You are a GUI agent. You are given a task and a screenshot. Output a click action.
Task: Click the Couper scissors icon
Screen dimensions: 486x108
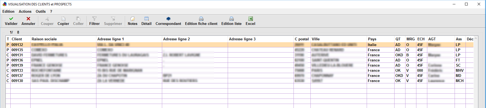47,19
